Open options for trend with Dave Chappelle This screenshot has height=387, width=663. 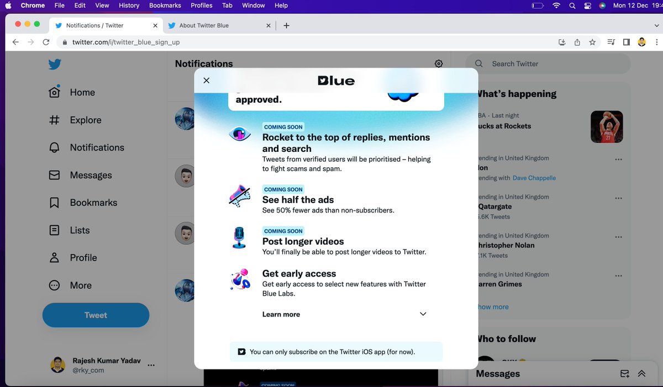pos(618,160)
